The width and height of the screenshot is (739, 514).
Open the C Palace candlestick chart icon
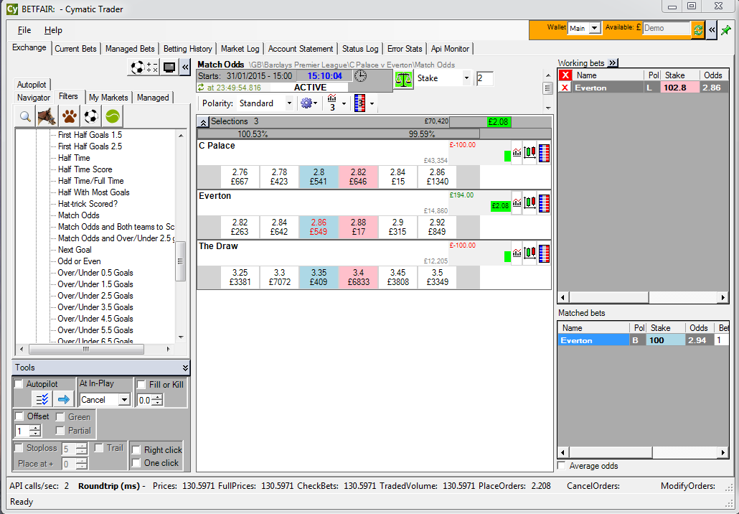click(x=530, y=153)
